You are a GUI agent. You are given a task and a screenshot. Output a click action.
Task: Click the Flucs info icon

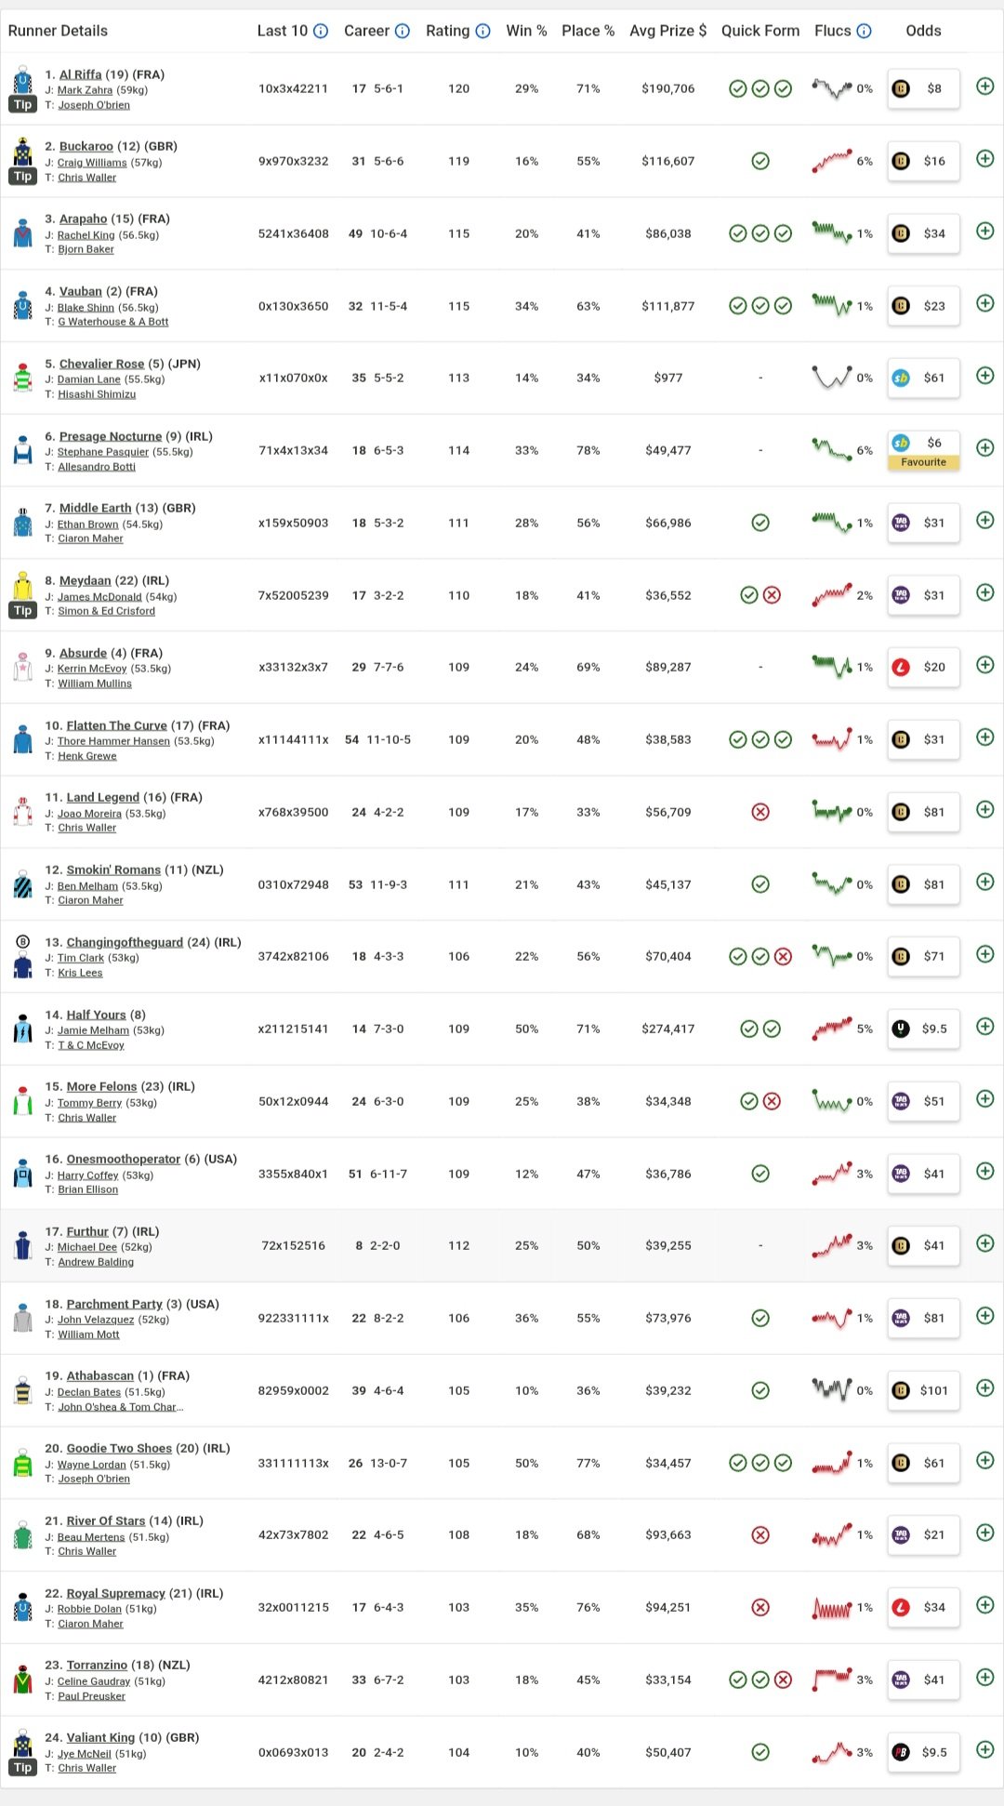(x=865, y=31)
